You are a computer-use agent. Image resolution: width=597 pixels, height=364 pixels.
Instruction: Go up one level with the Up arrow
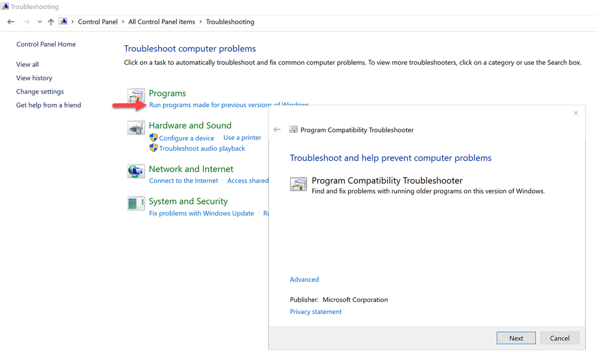click(x=51, y=22)
